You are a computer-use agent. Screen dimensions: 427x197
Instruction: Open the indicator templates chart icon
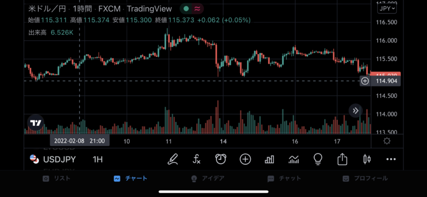pyautogui.click(x=293, y=159)
